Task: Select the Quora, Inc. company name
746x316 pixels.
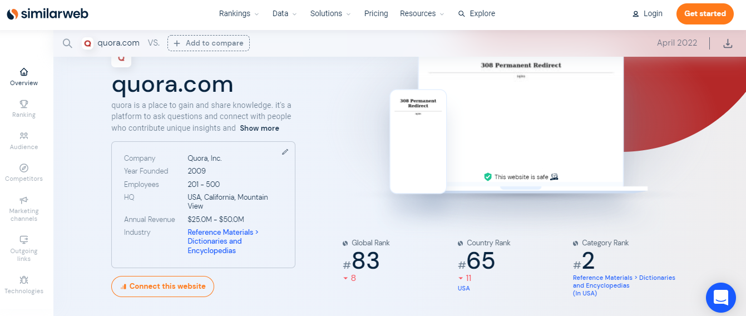Action: [x=205, y=158]
